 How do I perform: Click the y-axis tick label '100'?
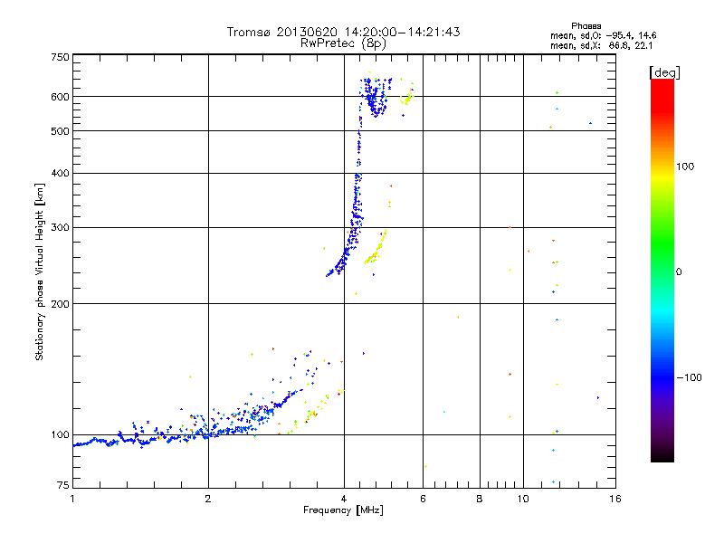[60, 434]
